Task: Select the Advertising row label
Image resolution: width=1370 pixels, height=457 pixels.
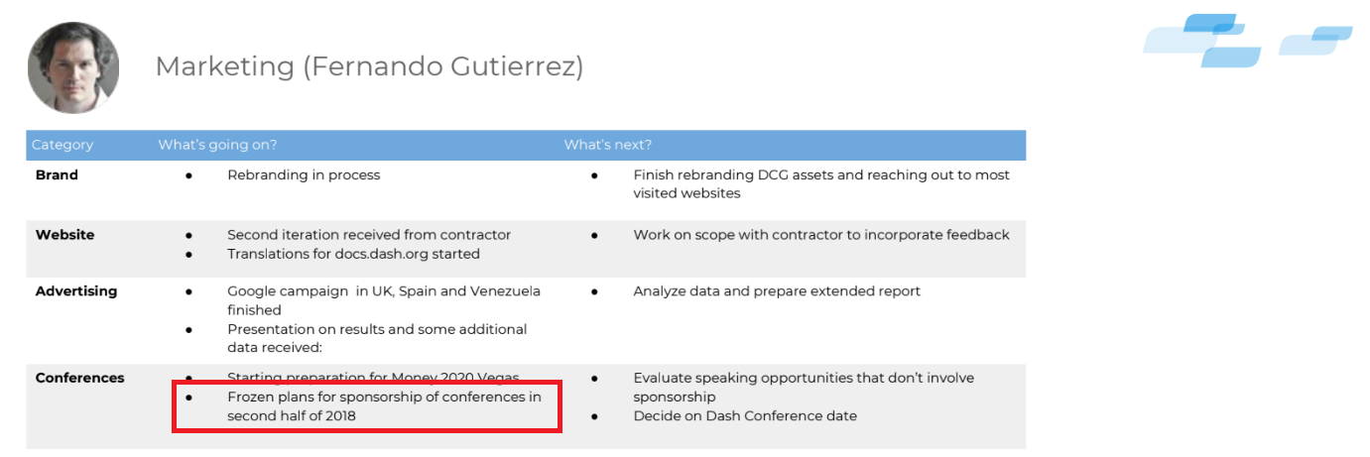Action: 76,291
